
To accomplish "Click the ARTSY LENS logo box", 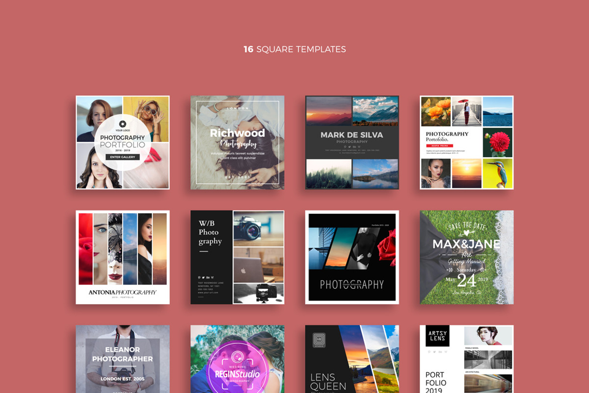I will tap(437, 336).
